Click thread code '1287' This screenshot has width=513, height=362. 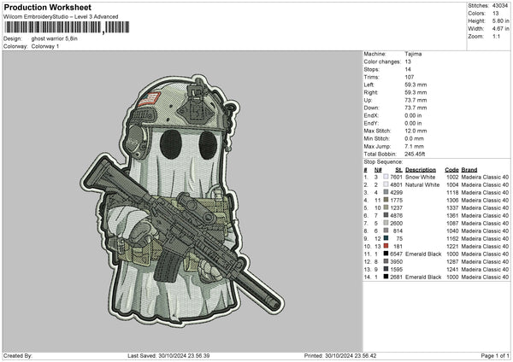(x=452, y=262)
